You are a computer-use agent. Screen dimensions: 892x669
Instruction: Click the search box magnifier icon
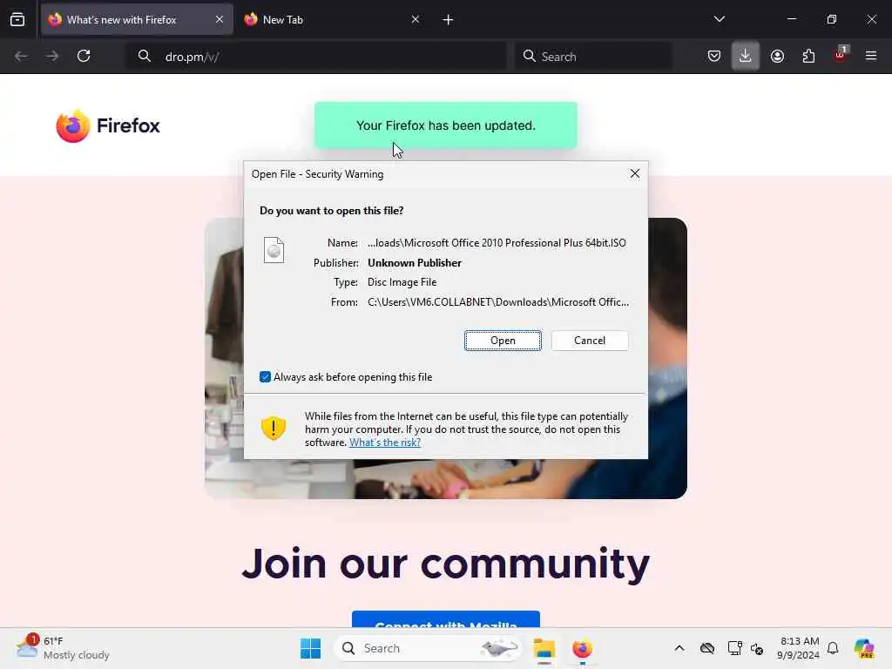pos(529,56)
